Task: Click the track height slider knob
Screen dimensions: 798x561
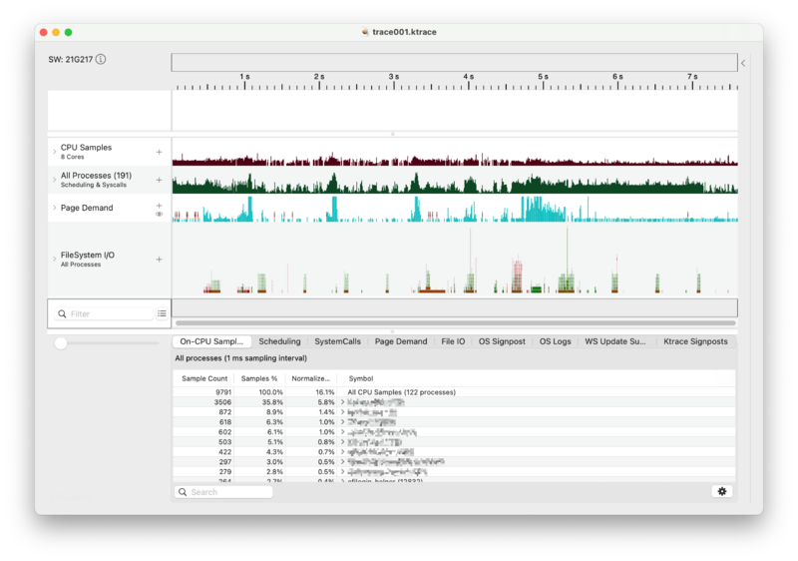Action: tap(61, 343)
